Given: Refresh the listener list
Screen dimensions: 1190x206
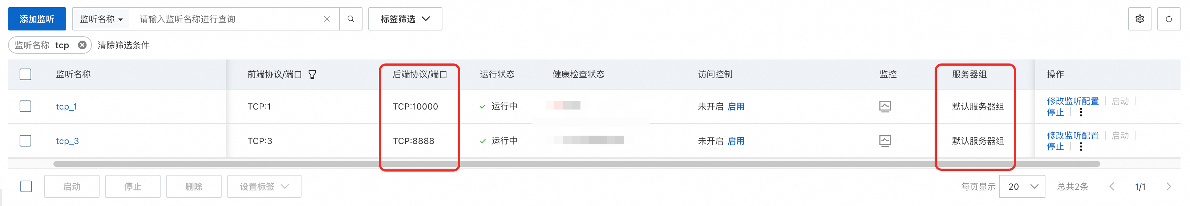Looking at the screenshot, I should pyautogui.click(x=1169, y=19).
